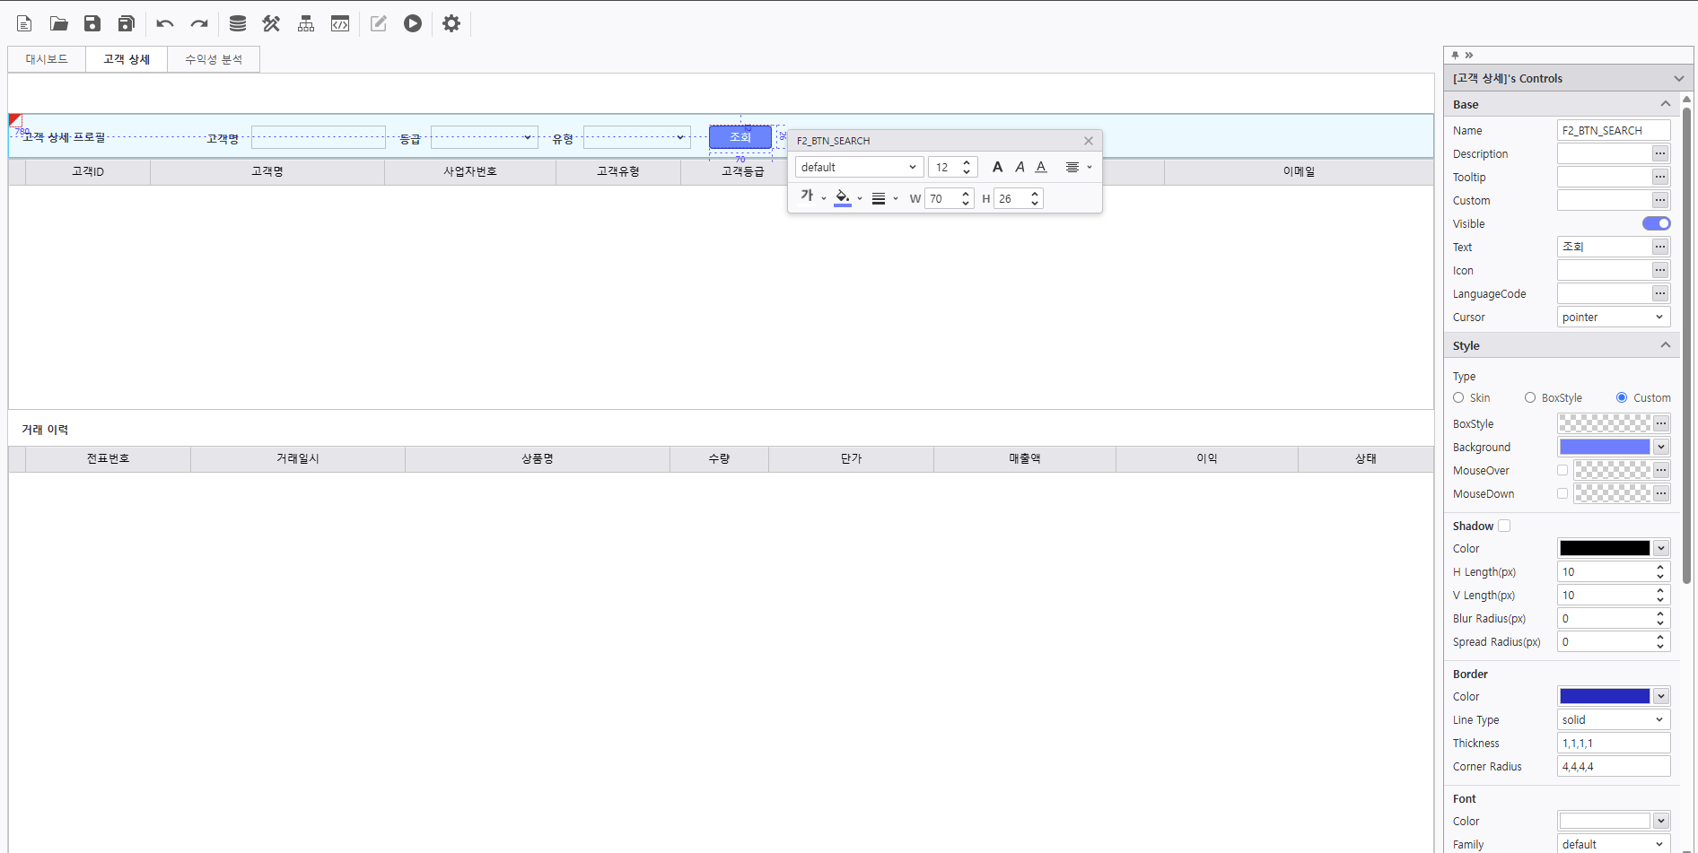Screen dimensions: 1698x853
Task: Click the 매출액 column header
Action: (x=1025, y=458)
